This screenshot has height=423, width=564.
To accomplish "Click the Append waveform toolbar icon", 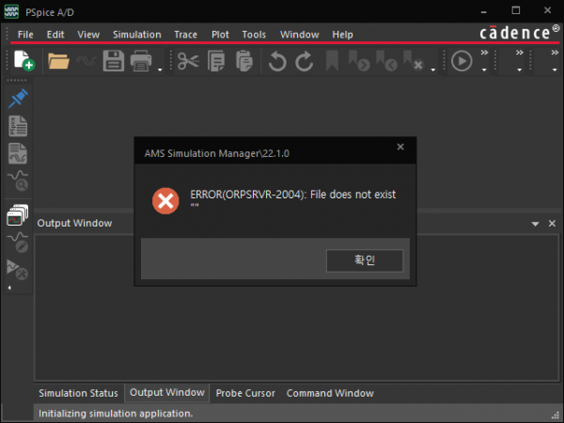I will tap(86, 61).
